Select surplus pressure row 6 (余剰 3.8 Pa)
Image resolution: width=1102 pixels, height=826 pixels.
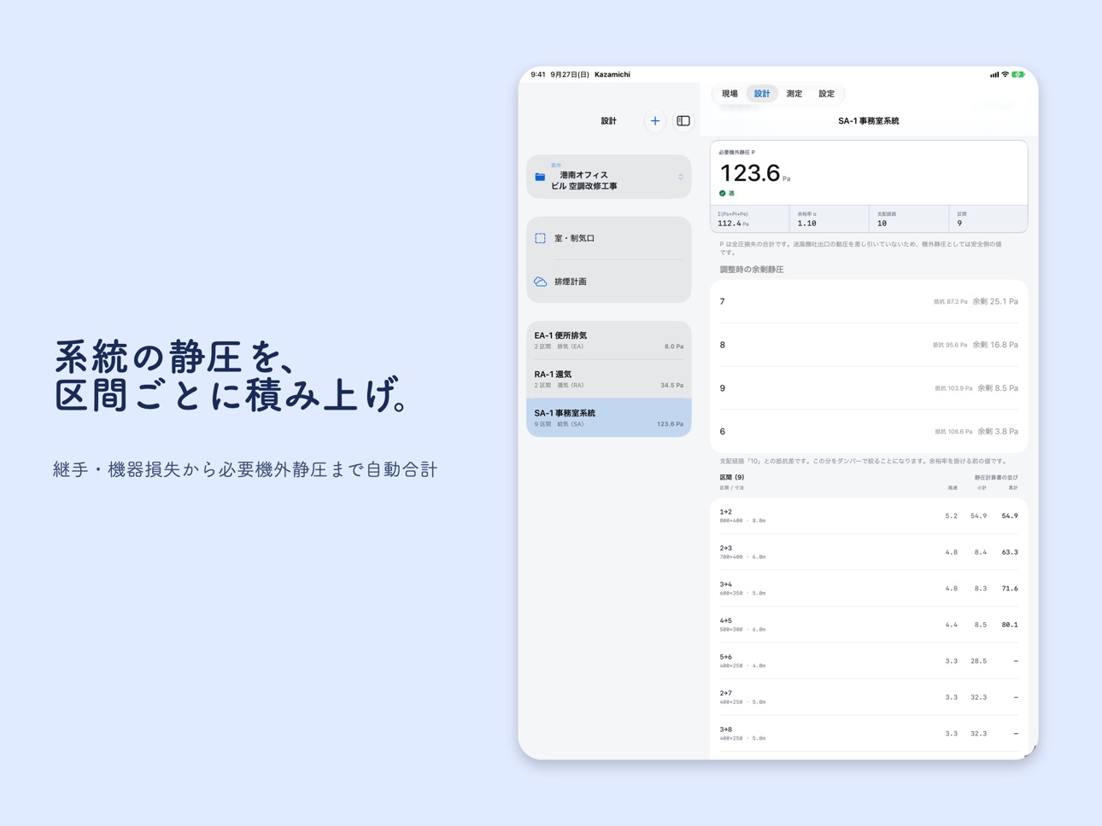[x=869, y=432]
